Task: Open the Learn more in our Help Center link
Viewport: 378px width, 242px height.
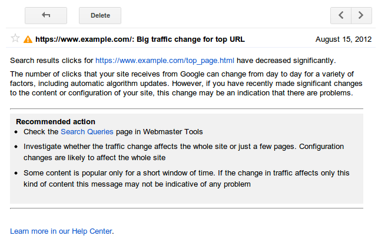Action: click(x=61, y=231)
